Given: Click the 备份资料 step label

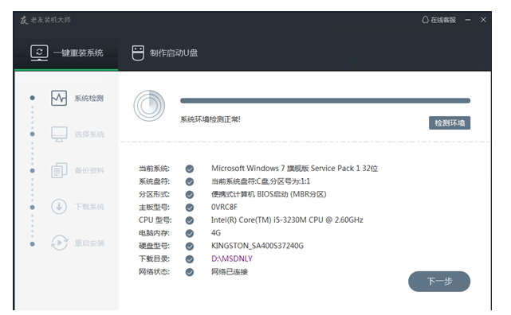Looking at the screenshot, I should point(89,170).
